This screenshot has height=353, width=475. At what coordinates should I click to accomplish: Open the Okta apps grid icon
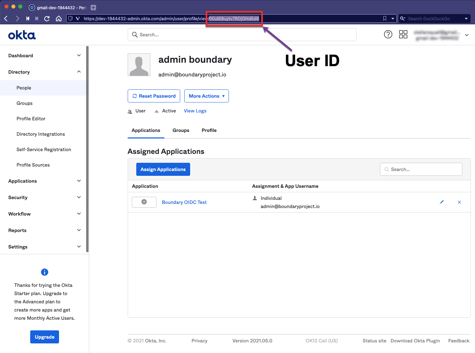tap(403, 34)
